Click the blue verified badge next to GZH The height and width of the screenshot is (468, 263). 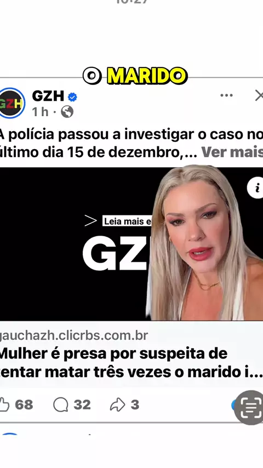pos(72,96)
